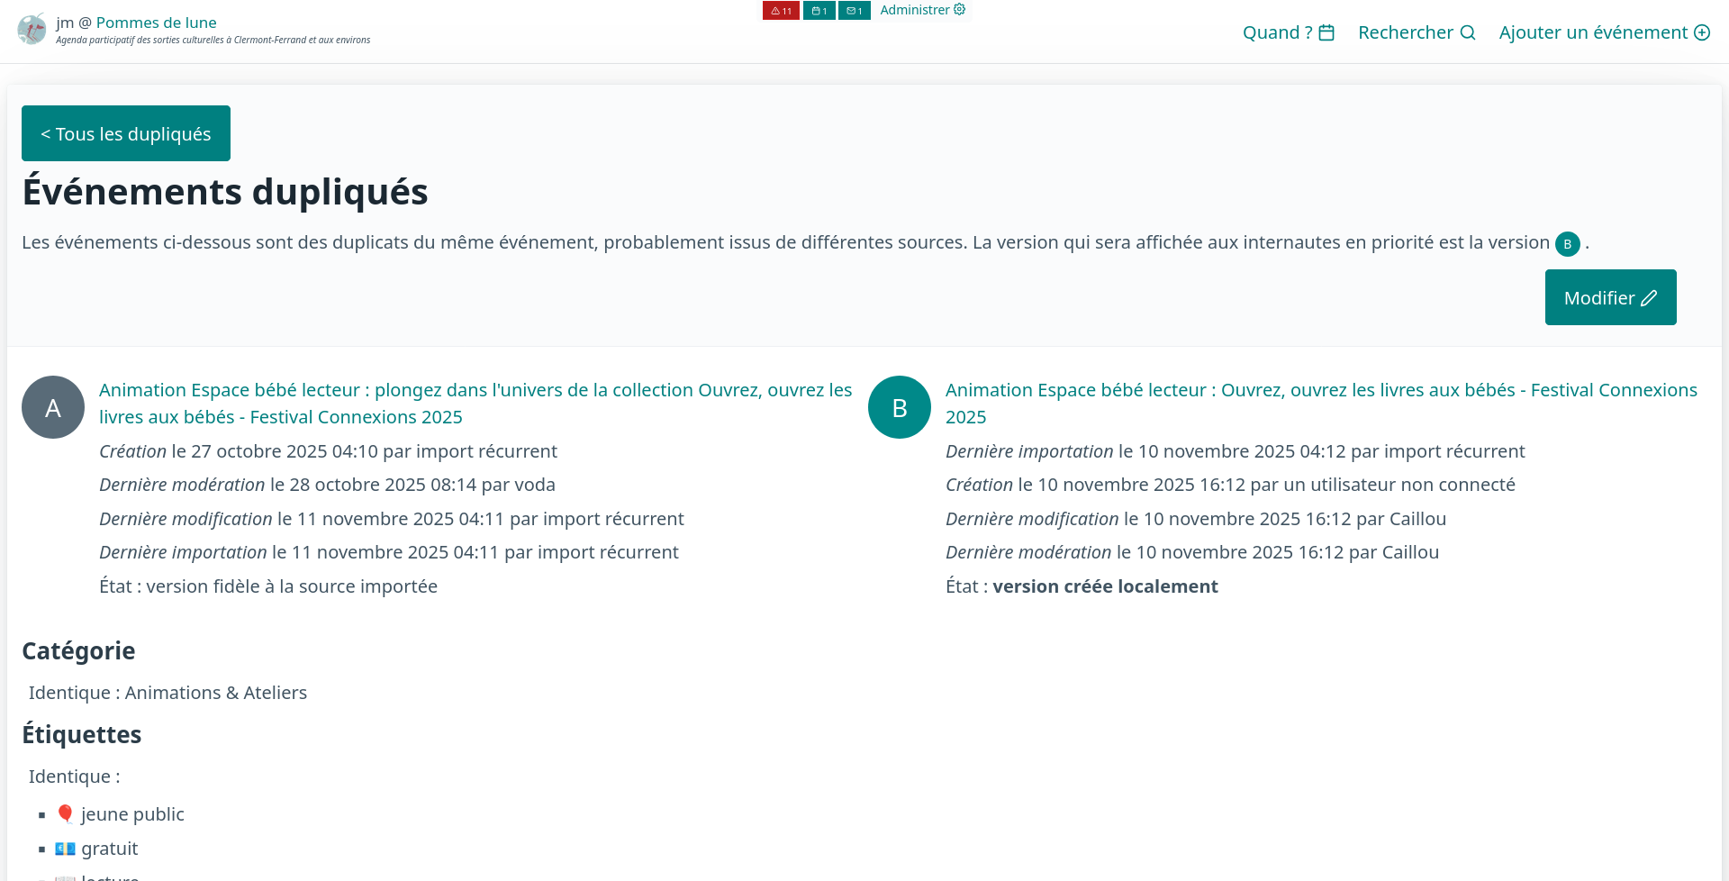
Task: Click the small B badge in description
Action: pos(1567,244)
